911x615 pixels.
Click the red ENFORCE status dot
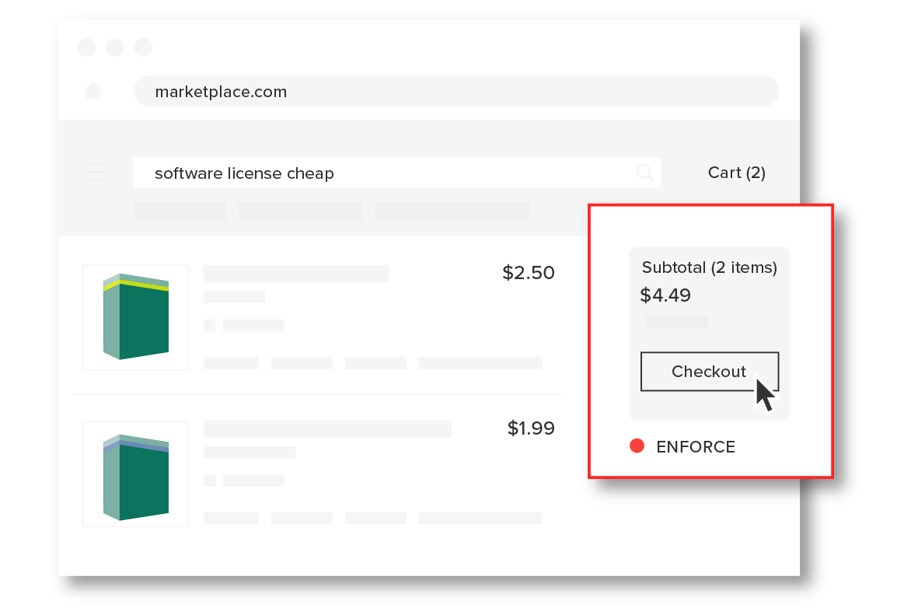click(637, 446)
